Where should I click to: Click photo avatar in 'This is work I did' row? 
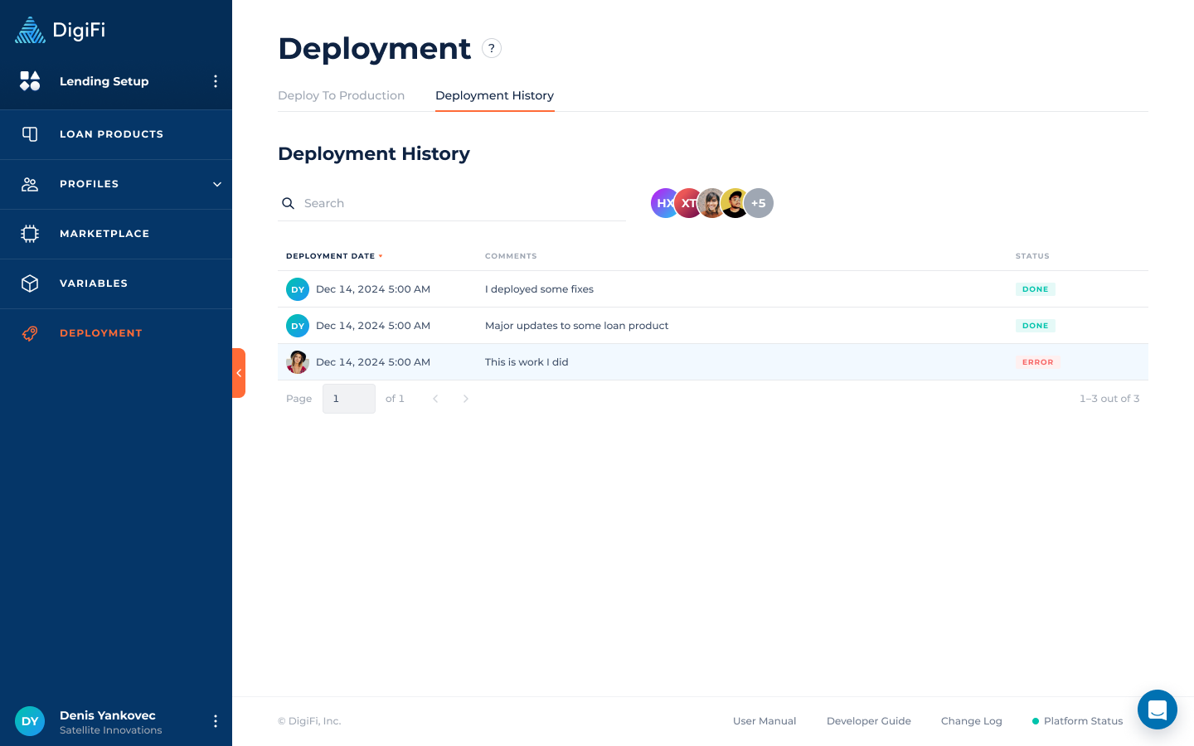click(x=298, y=362)
